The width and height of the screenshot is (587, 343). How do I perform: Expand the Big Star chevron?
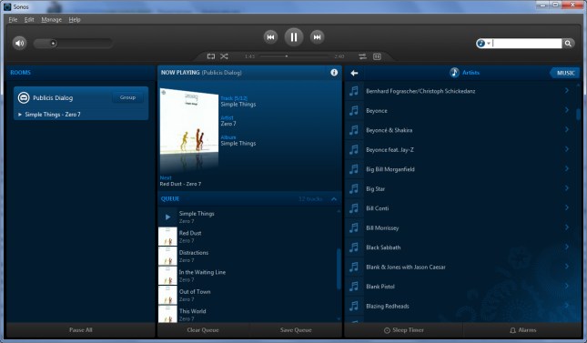pyautogui.click(x=567, y=188)
